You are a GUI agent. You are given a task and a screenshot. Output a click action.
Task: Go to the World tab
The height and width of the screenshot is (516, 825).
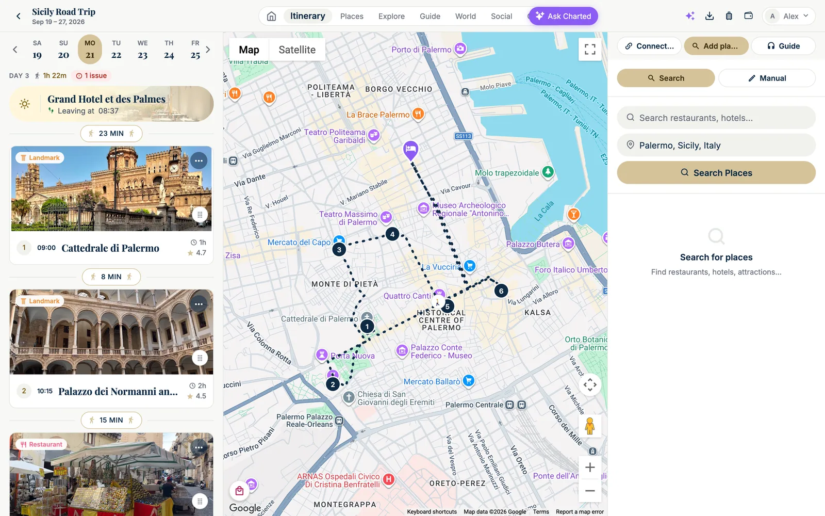coord(466,16)
